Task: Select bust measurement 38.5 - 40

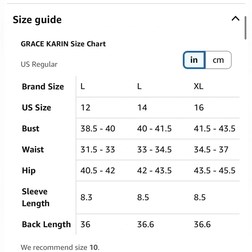Action: (x=98, y=129)
